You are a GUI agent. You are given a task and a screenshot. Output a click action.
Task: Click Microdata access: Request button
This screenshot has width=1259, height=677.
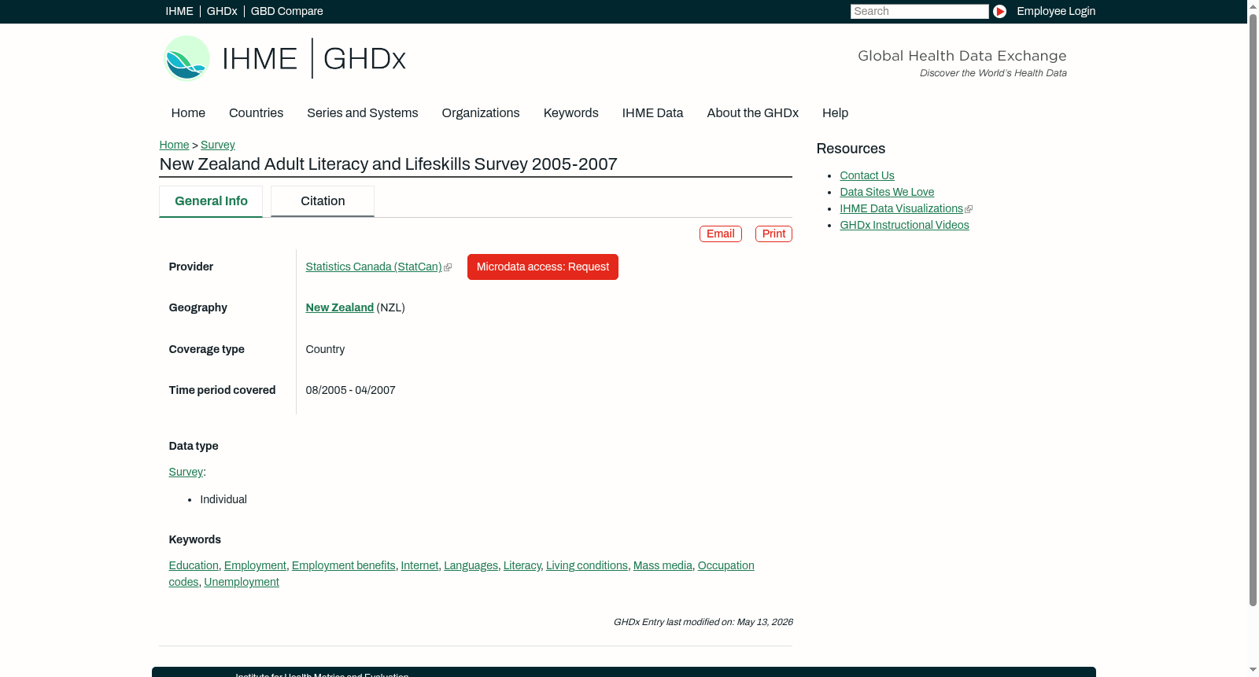[543, 267]
